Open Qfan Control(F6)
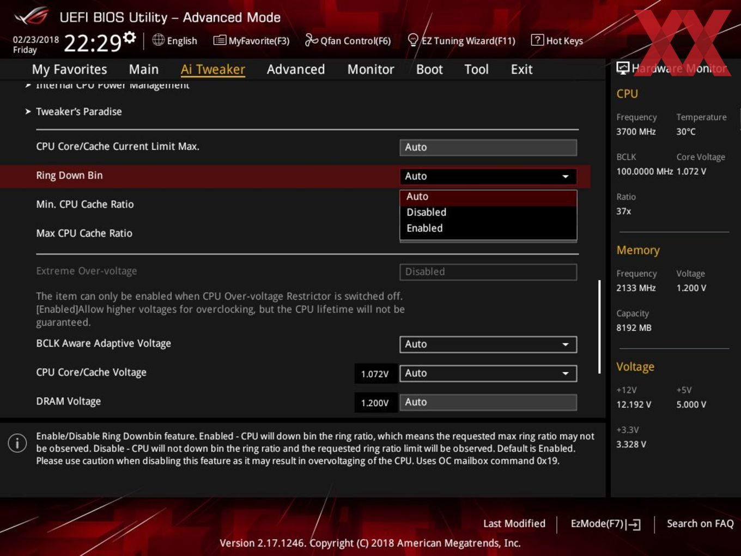 (348, 40)
